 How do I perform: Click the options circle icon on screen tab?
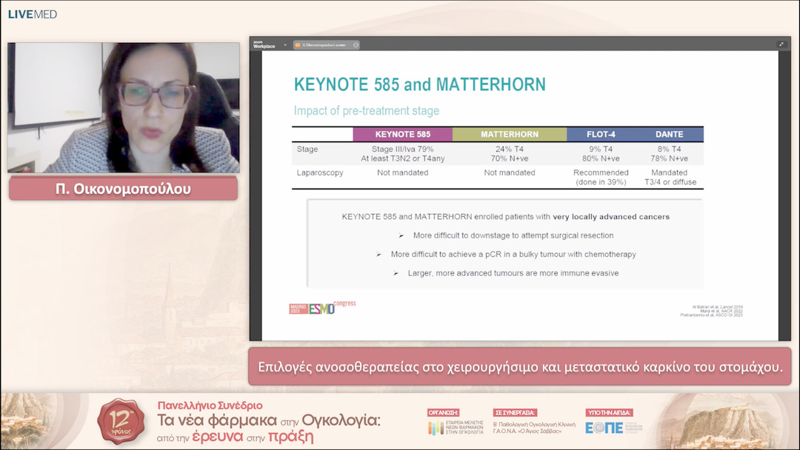(x=356, y=45)
